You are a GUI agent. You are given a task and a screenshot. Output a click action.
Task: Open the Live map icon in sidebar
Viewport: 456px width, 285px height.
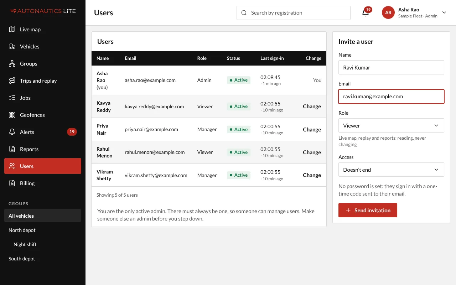12,29
